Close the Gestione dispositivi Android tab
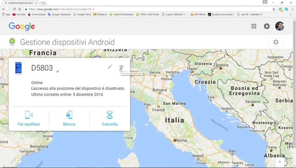 [36, 3]
